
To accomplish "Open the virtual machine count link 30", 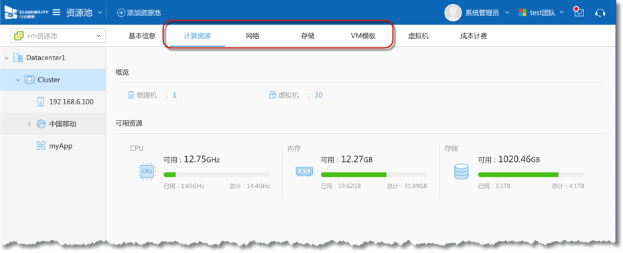I will [319, 95].
